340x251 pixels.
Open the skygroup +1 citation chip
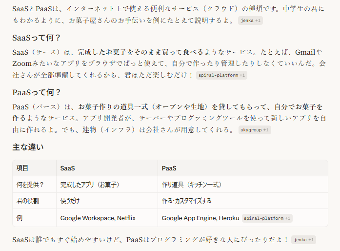tap(255, 130)
